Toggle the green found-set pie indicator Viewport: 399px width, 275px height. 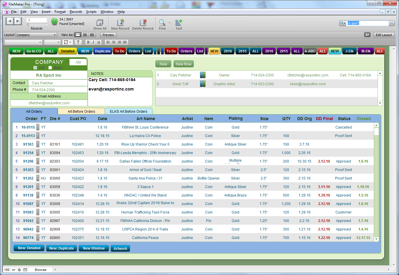tap(55, 21)
